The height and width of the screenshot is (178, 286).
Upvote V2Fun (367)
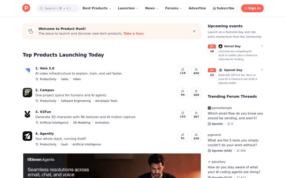[196, 115]
